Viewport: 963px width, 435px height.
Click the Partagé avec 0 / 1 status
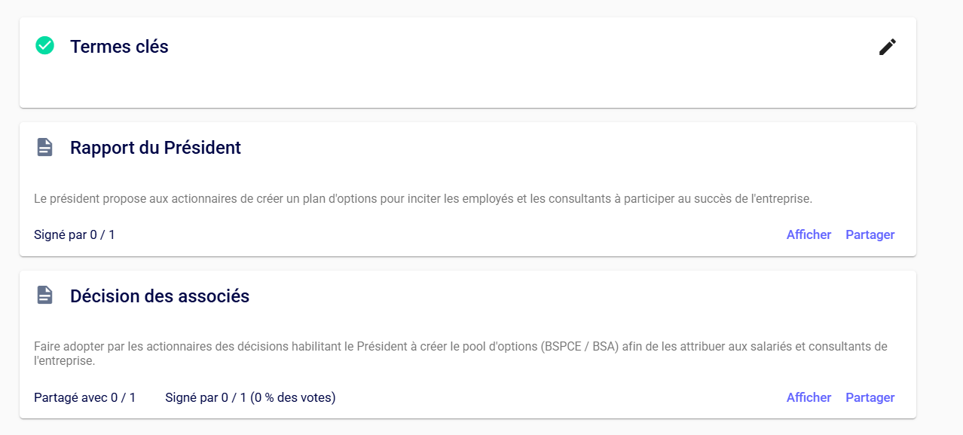(x=84, y=397)
